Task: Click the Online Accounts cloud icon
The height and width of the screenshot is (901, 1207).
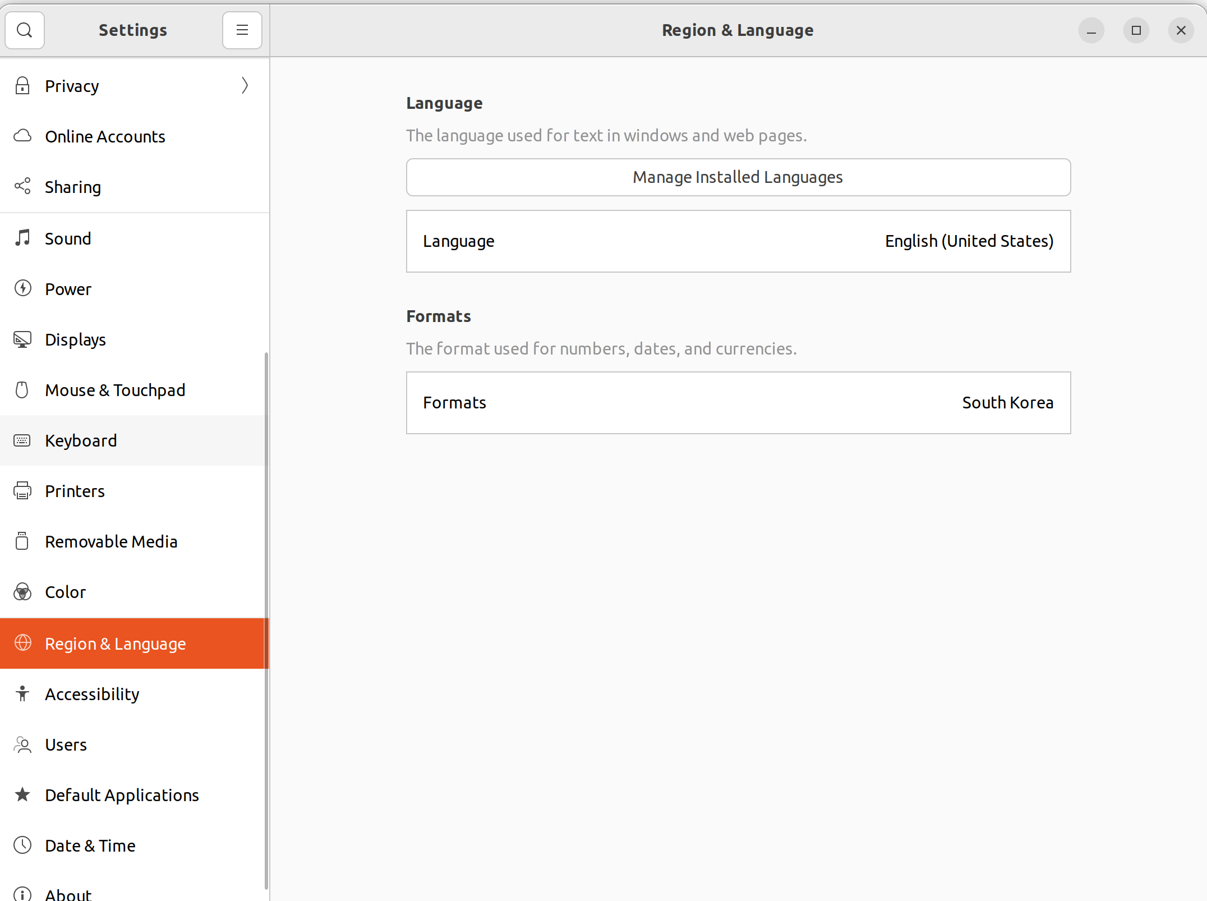Action: tap(22, 136)
